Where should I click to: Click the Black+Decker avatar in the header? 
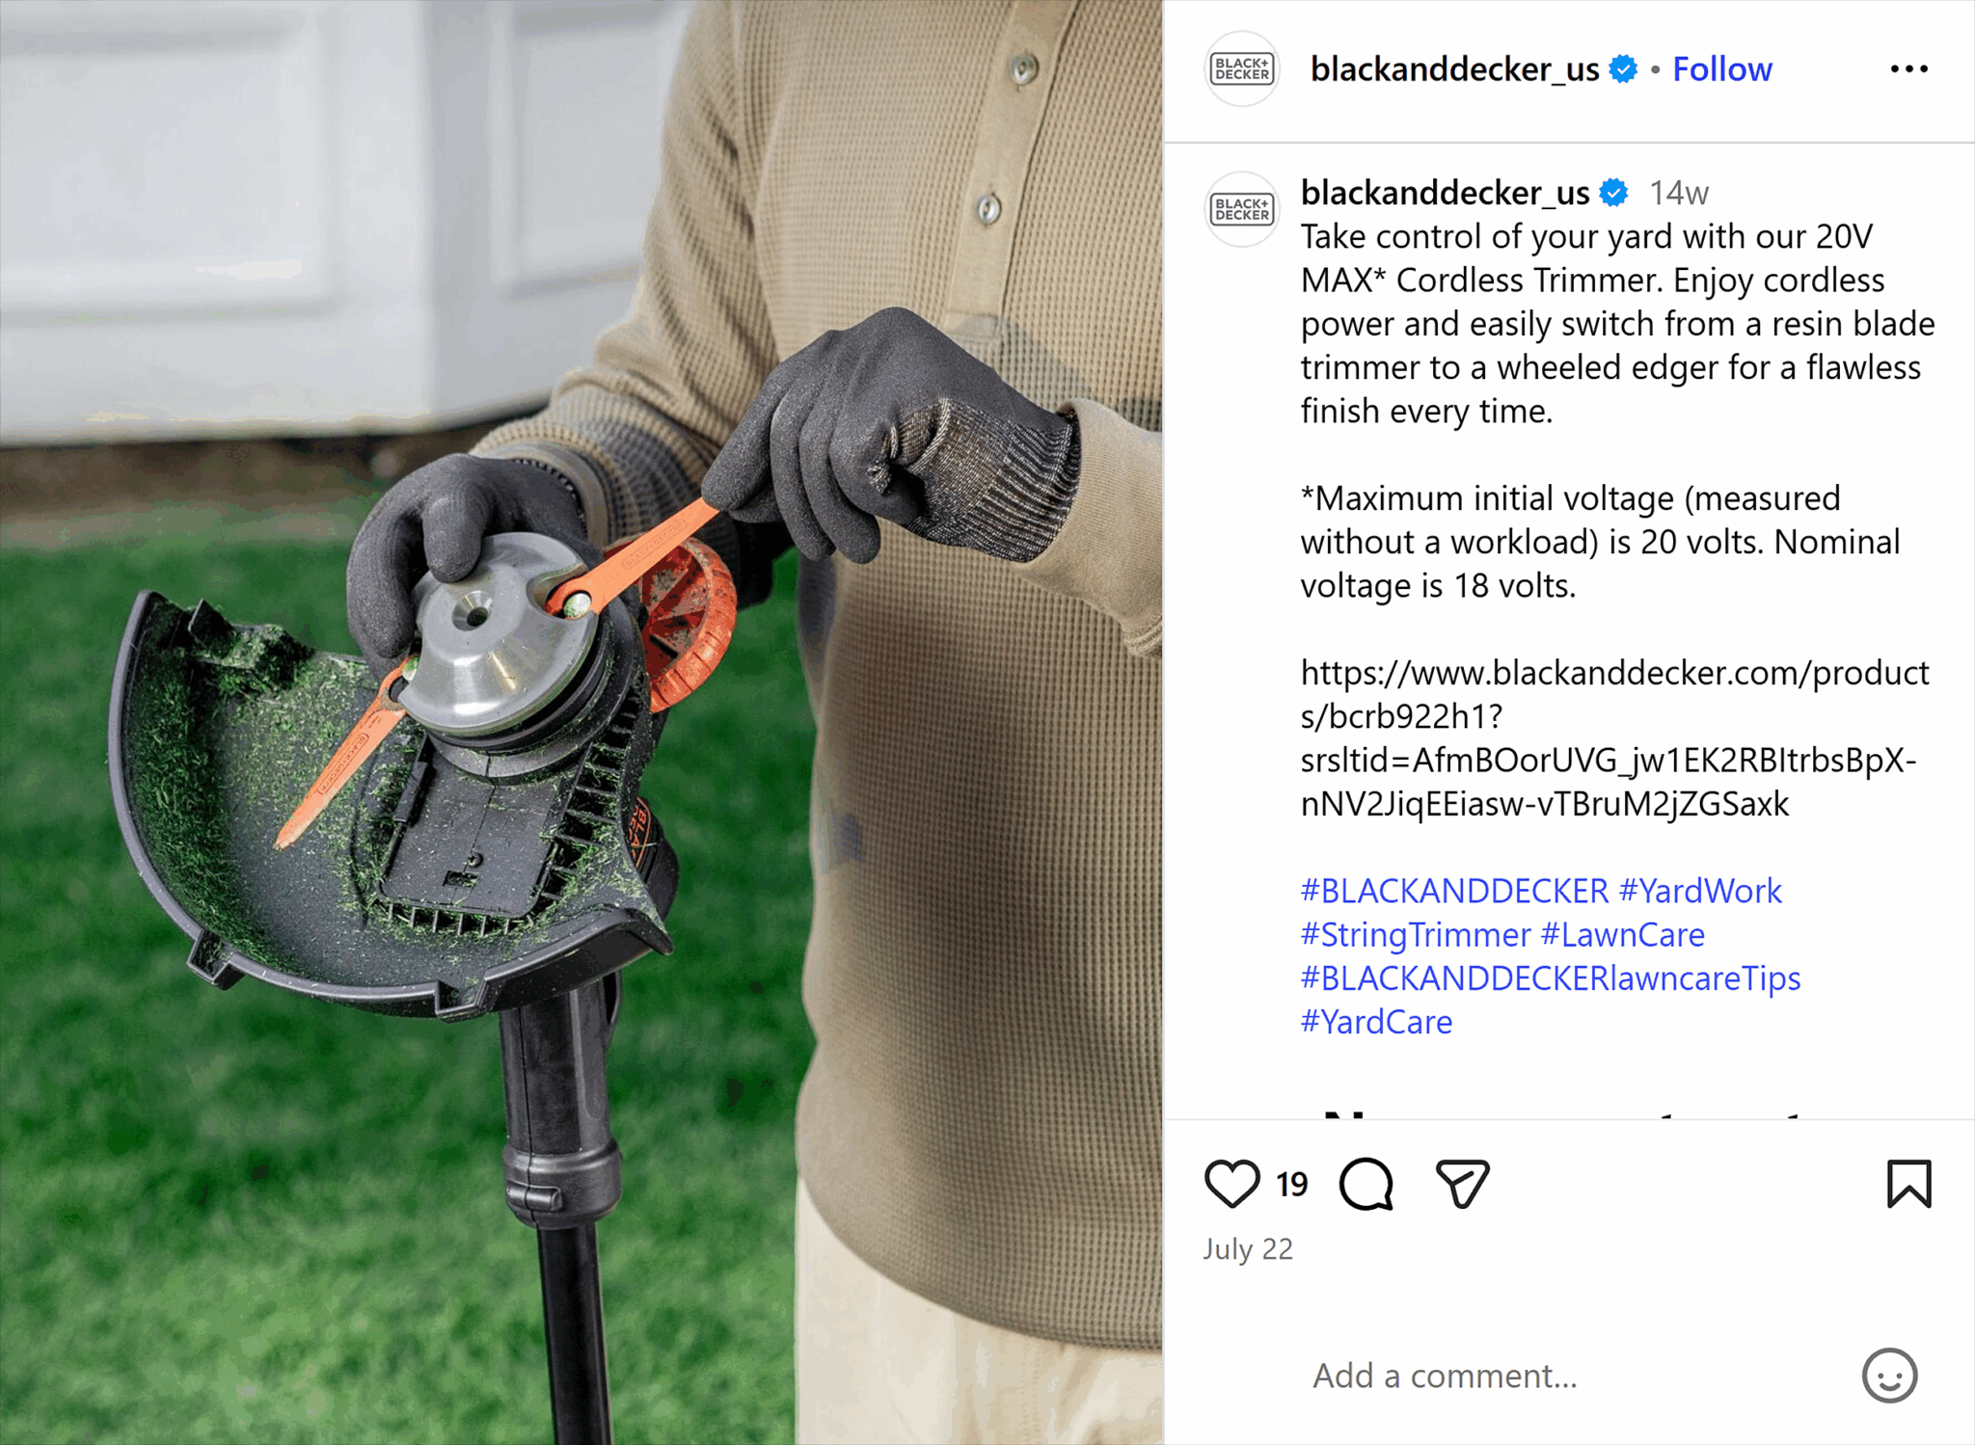coord(1241,69)
